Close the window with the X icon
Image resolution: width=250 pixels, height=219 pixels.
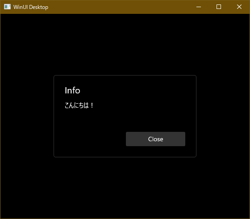[x=239, y=7]
